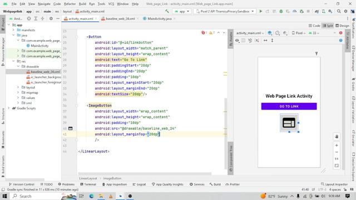Expand the Gradle Scripts node
The height and width of the screenshot is (200, 356).
9,108
